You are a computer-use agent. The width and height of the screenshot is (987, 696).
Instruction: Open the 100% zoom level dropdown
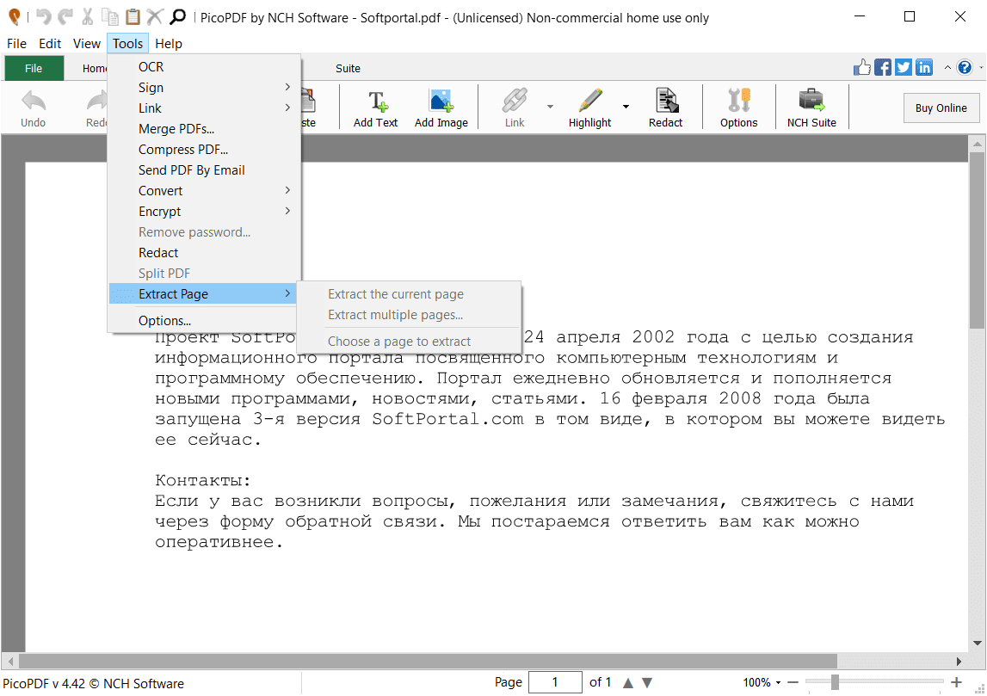778,683
